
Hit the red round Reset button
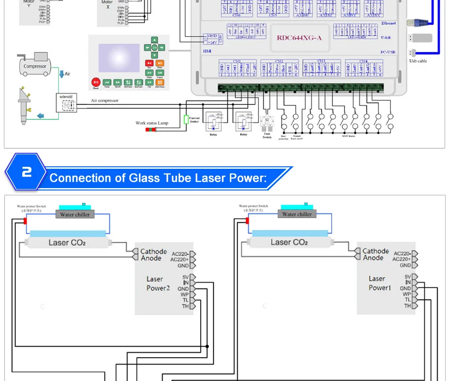click(x=96, y=82)
